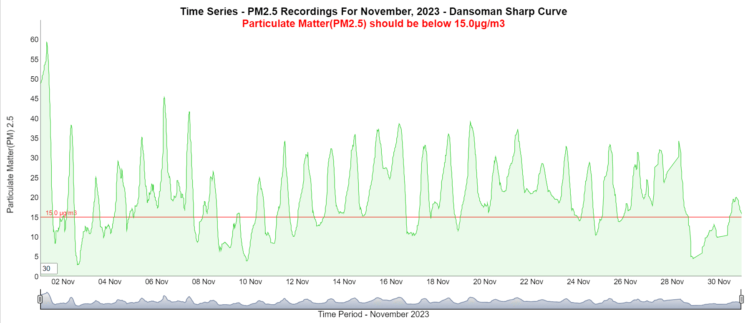Click the y-axis value 60
This screenshot has height=323, width=748.
(34, 40)
